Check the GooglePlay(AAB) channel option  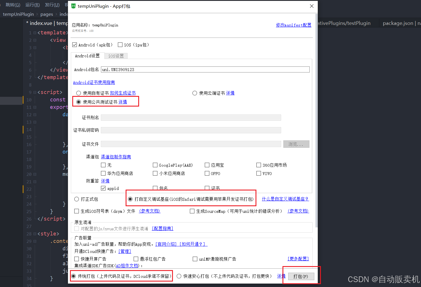point(155,165)
